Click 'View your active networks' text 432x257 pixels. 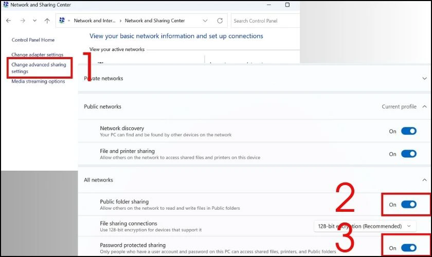(x=117, y=49)
